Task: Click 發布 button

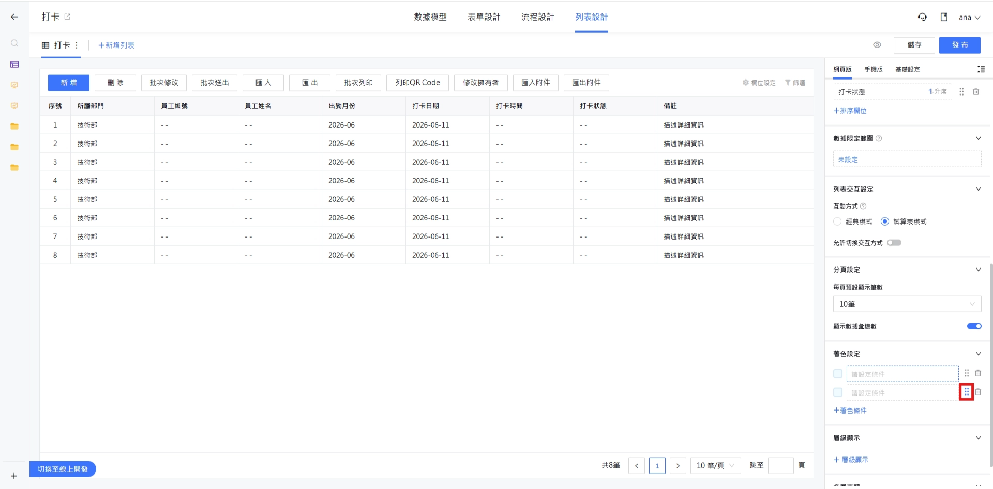Action: 960,45
